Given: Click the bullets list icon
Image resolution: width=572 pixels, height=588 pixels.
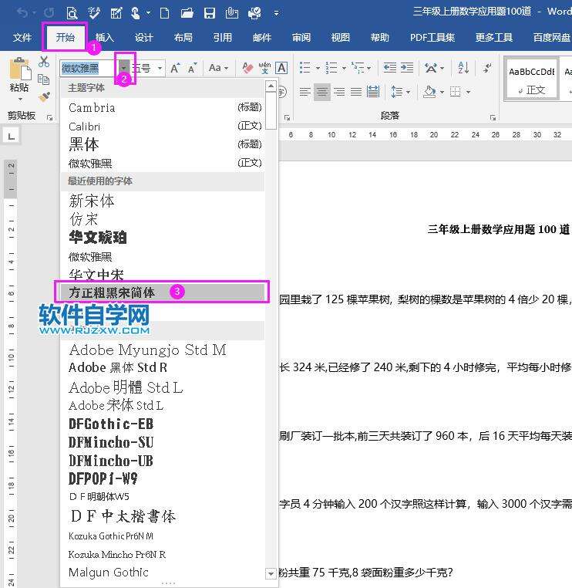Looking at the screenshot, I should click(x=305, y=68).
